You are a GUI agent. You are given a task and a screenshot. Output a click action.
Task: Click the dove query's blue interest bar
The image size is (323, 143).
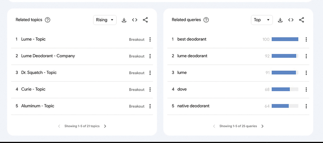[280, 90]
